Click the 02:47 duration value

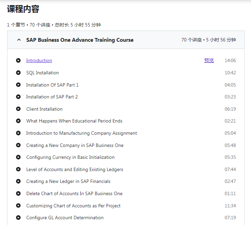point(230,181)
